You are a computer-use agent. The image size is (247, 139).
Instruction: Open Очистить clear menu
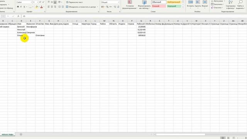217,8
